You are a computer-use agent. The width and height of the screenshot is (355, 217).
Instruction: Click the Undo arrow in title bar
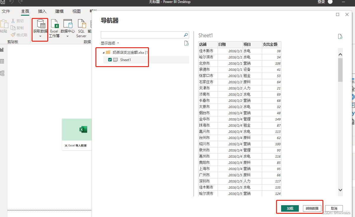tap(12, 2)
